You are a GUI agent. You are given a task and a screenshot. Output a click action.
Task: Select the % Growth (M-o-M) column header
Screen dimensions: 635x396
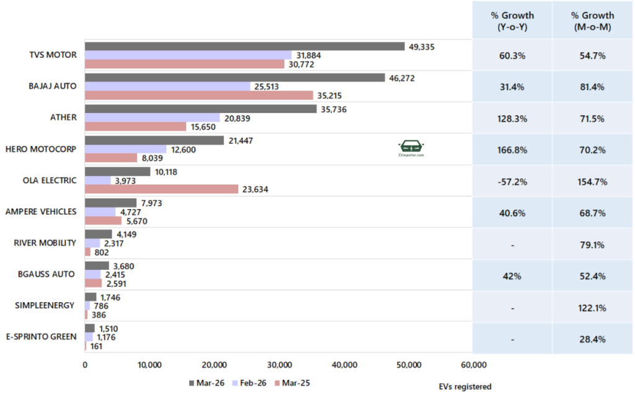[x=593, y=20]
